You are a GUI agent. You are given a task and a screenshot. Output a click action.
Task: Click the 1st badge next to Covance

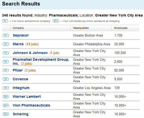[6, 79]
